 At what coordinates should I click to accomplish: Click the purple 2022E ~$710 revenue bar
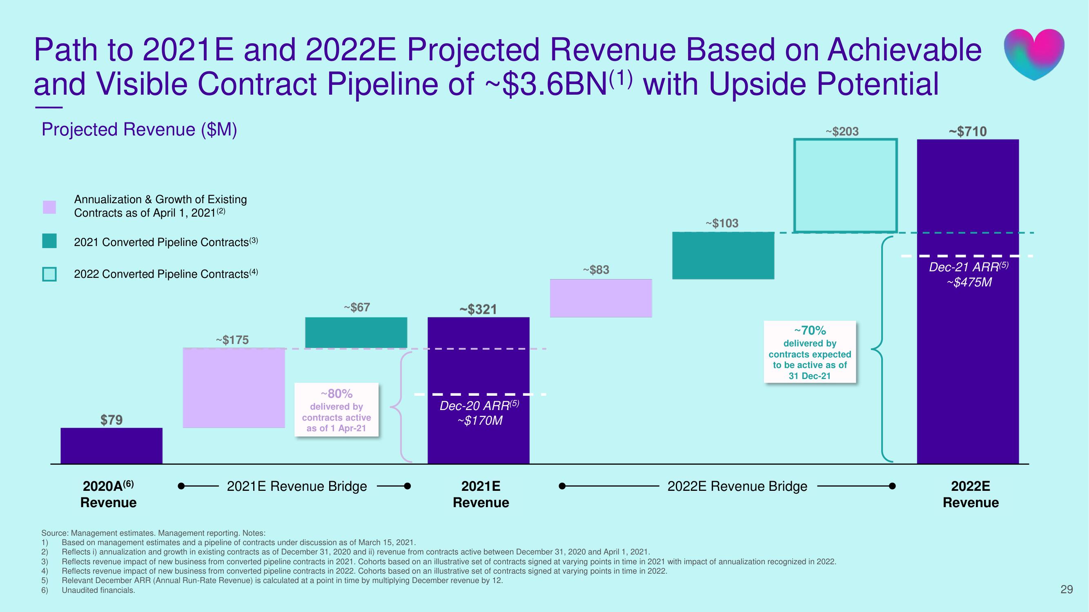tap(968, 302)
